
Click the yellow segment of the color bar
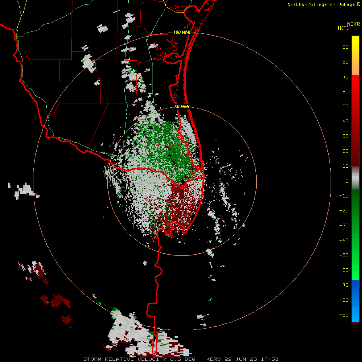(x=355, y=56)
